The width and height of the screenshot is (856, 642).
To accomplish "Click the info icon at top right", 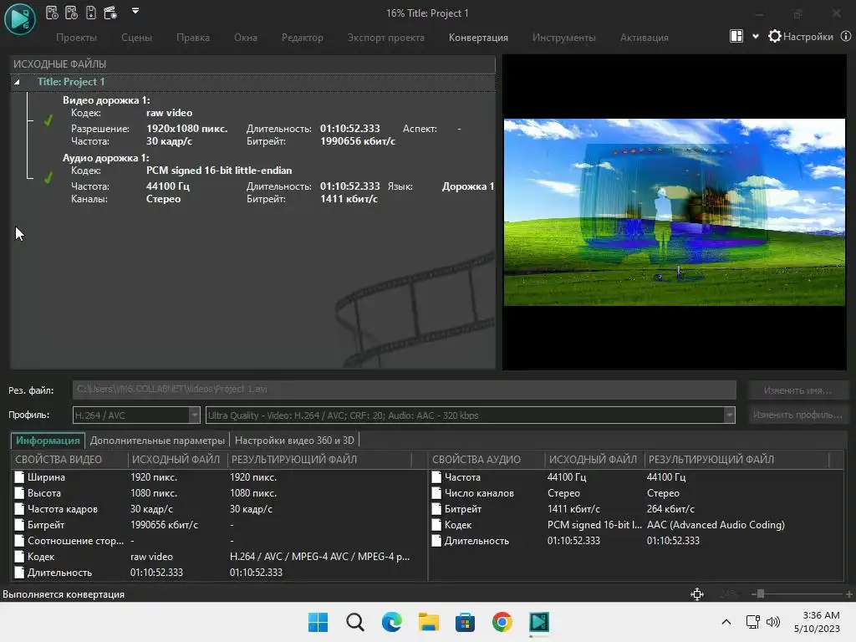I will (x=846, y=36).
